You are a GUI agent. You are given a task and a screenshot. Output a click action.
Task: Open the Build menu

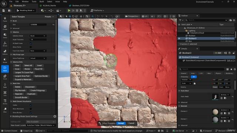tap(41, 1)
